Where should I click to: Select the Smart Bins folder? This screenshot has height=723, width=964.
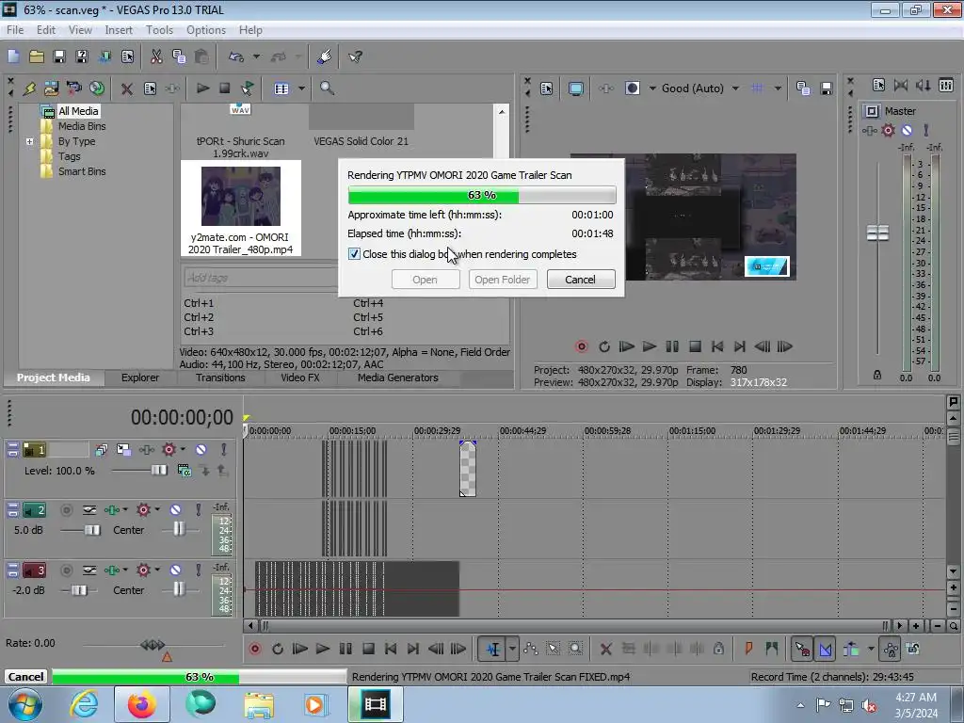(82, 171)
